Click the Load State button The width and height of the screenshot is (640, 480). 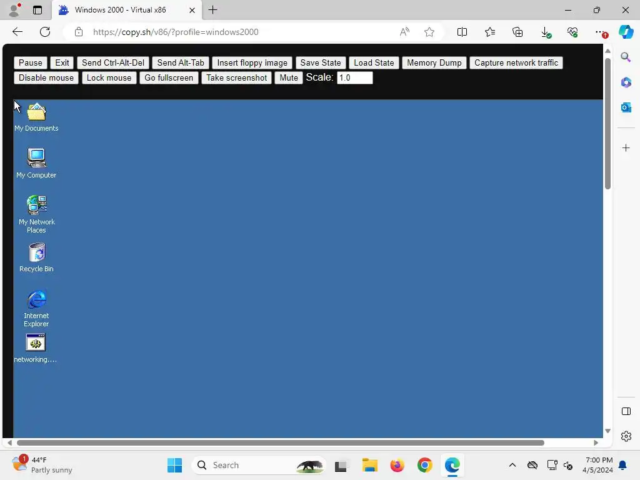click(x=374, y=63)
